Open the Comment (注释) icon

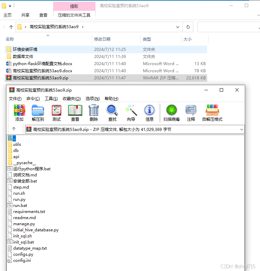(x=191, y=110)
